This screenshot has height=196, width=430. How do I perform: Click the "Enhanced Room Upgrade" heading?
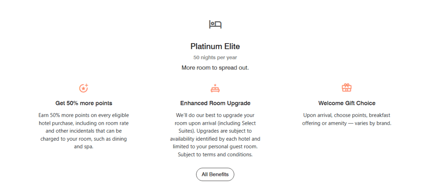[x=215, y=103]
